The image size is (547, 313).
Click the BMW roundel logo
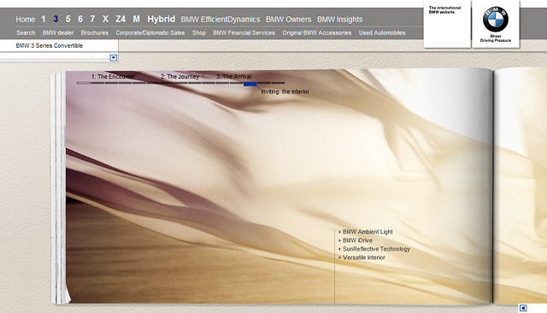496,19
